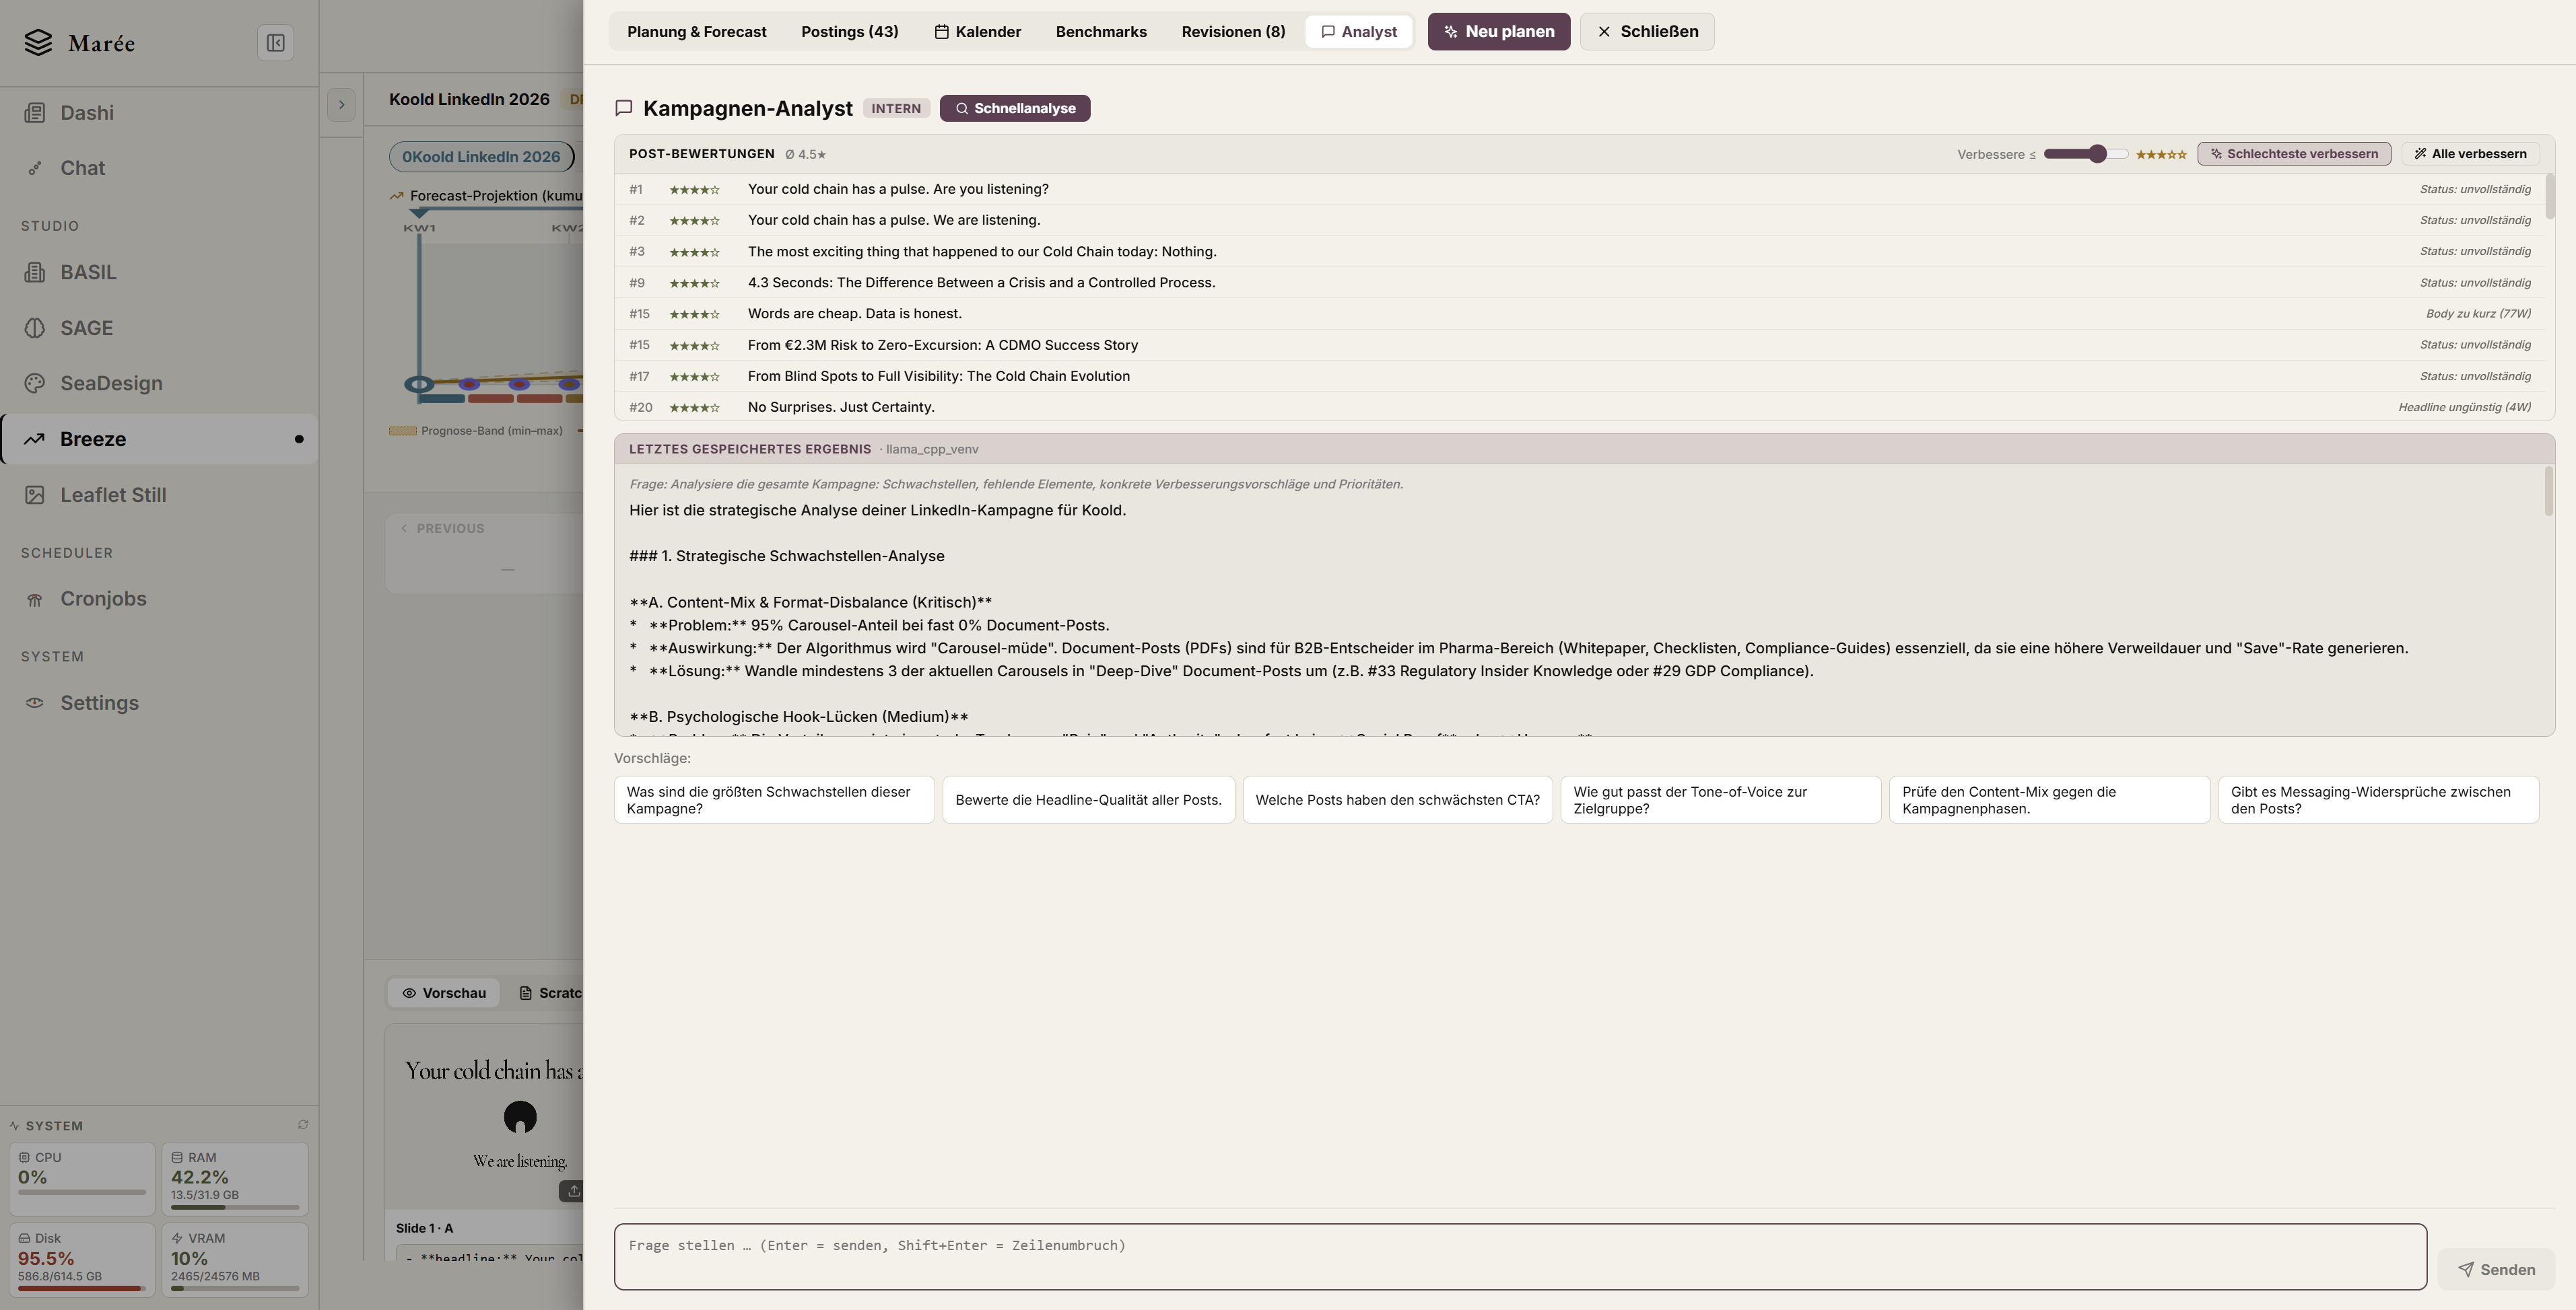Choose suggestion about Messaging-Widersprüche

pyautogui.click(x=2378, y=799)
